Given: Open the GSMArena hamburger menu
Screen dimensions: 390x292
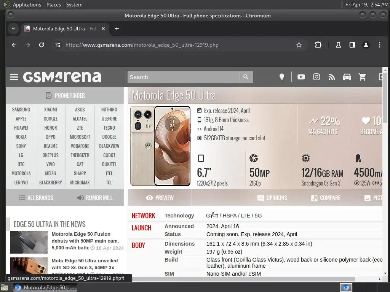Looking at the screenshot, I should point(14,77).
